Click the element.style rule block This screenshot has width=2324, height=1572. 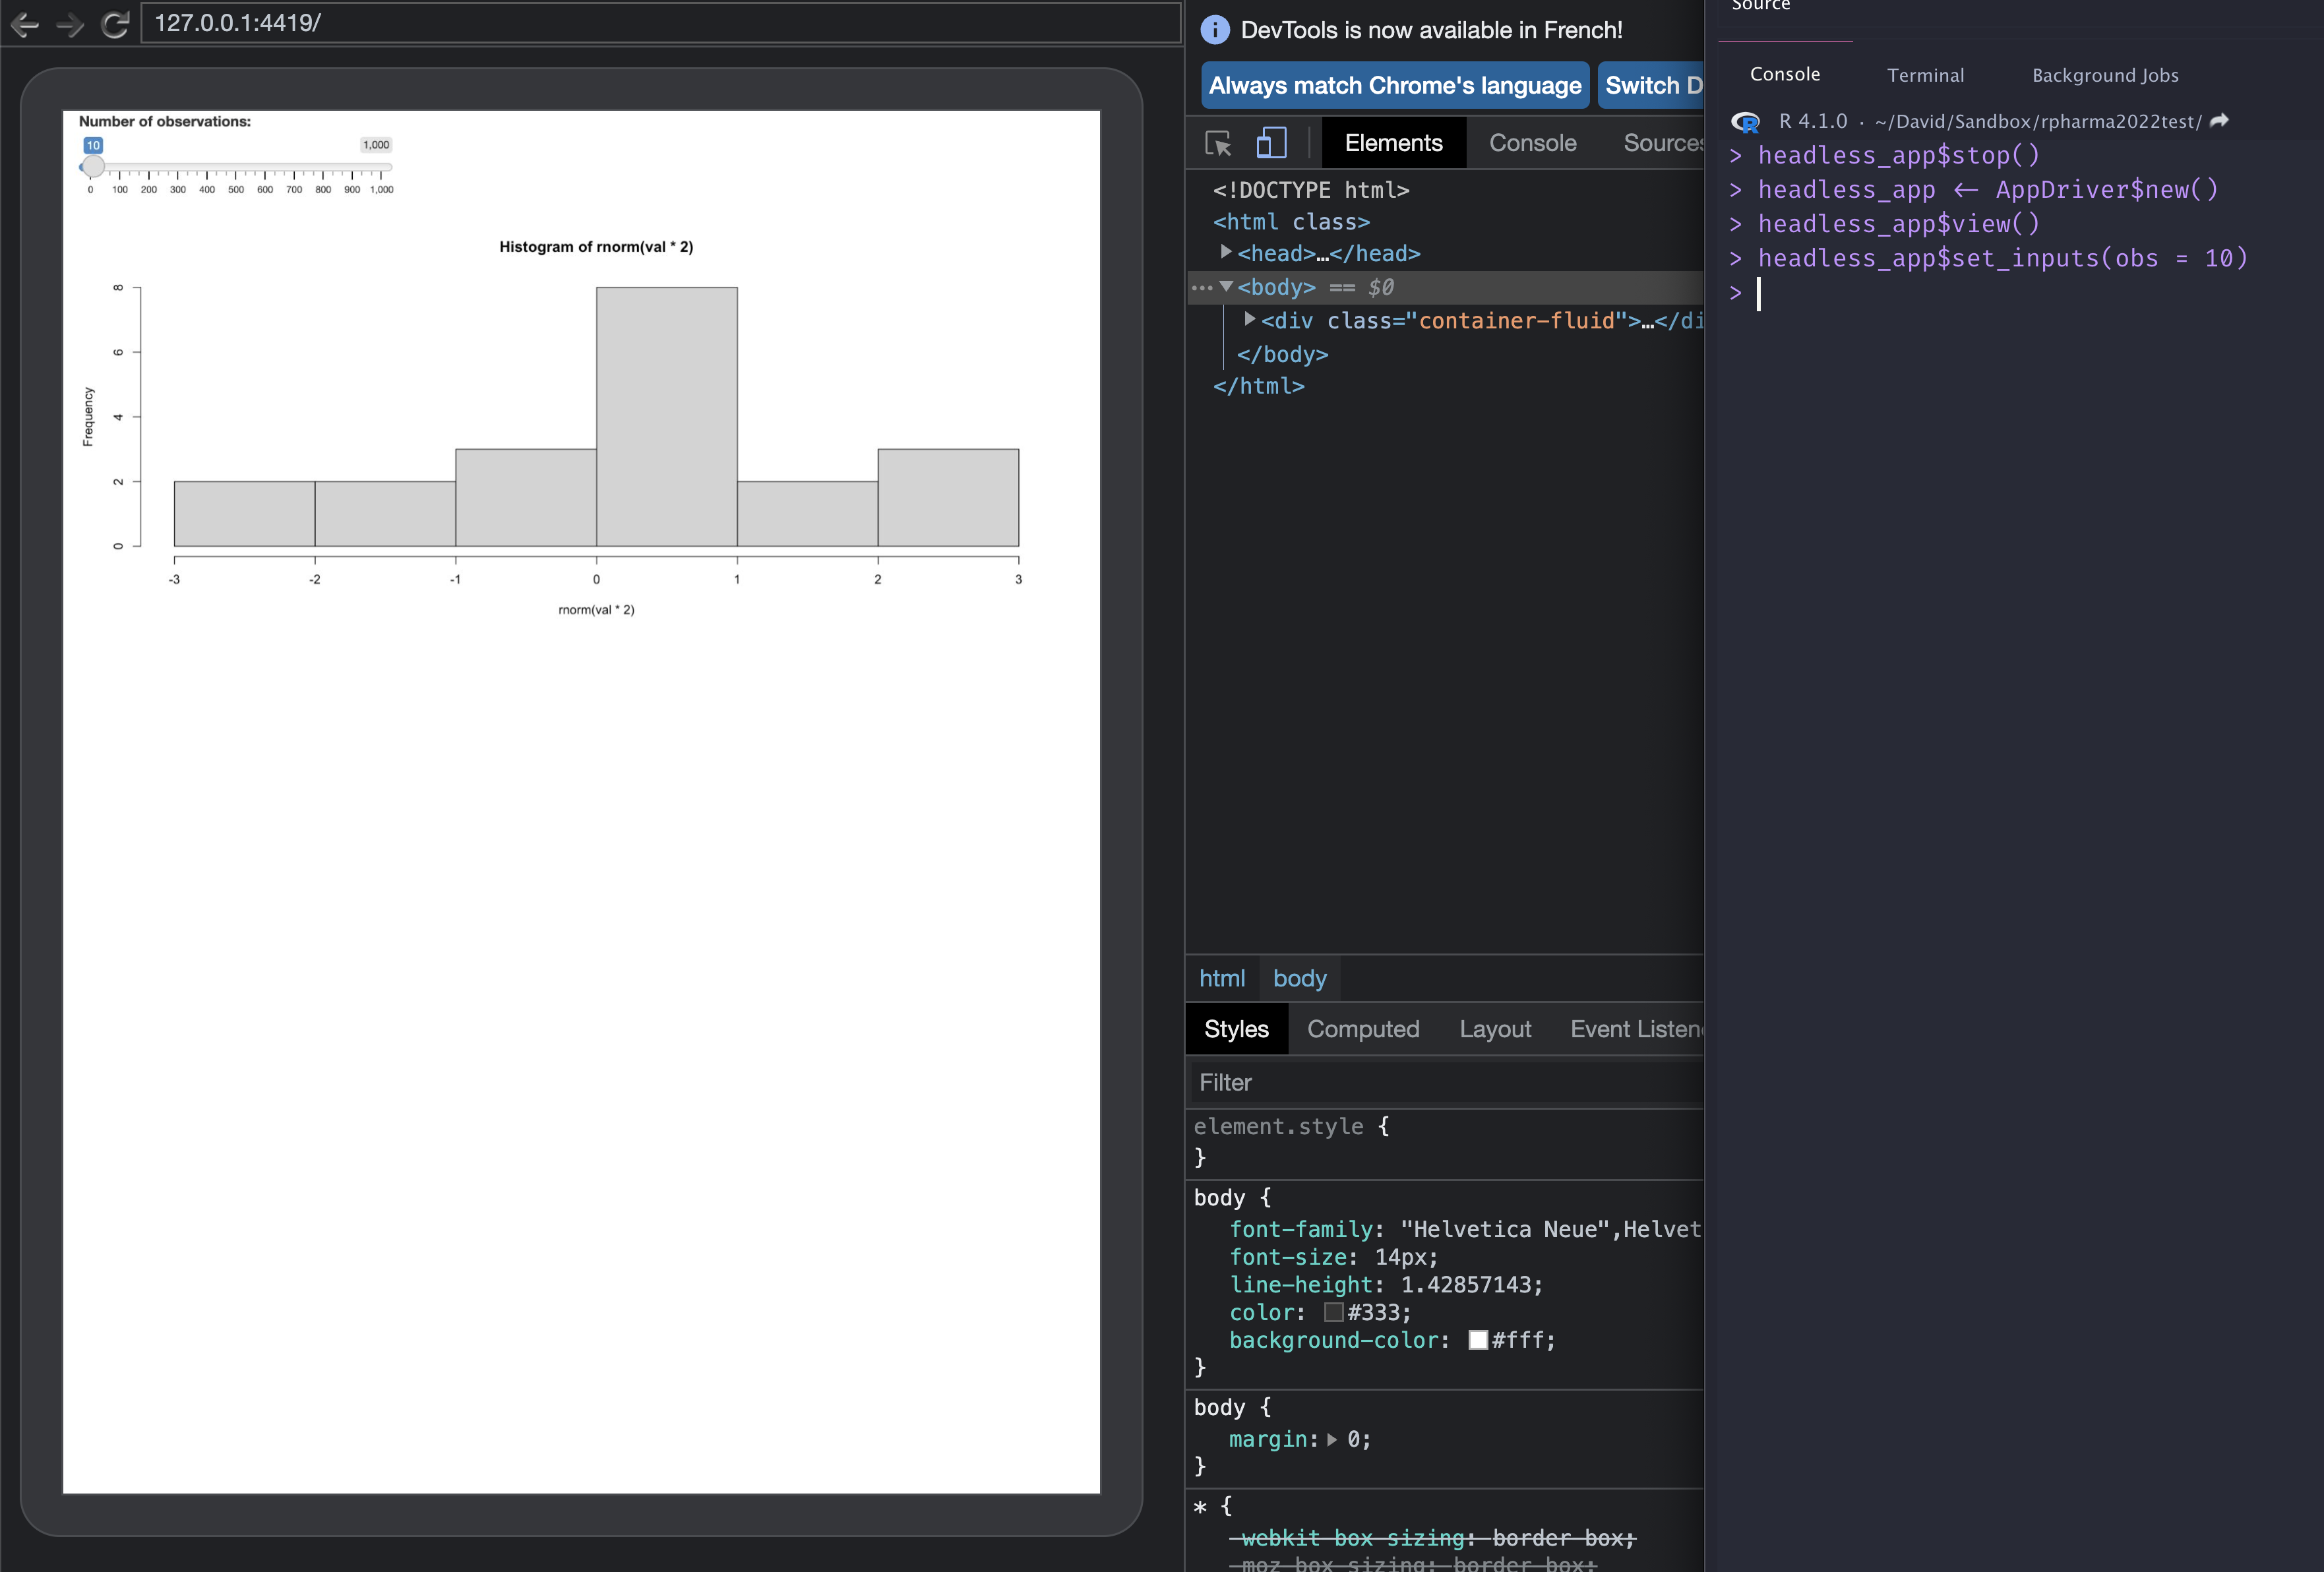click(x=1445, y=1141)
